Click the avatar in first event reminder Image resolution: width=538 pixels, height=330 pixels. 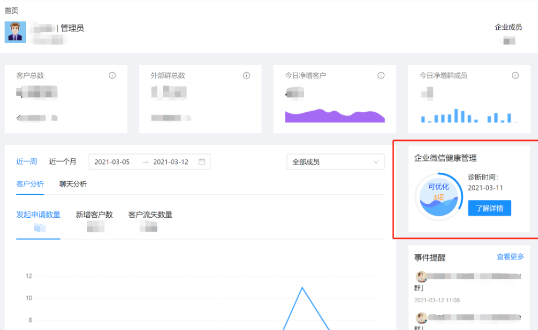[421, 277]
